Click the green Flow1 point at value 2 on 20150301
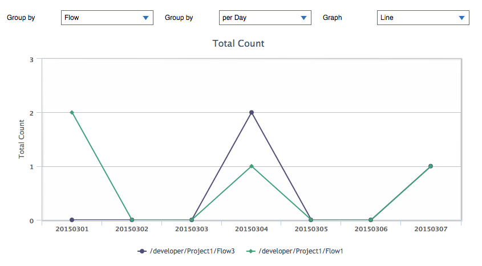 coord(72,113)
